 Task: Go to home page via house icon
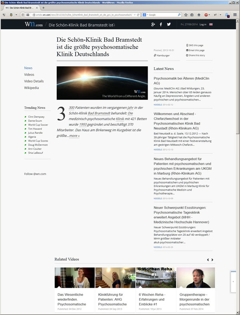pos(199,15)
